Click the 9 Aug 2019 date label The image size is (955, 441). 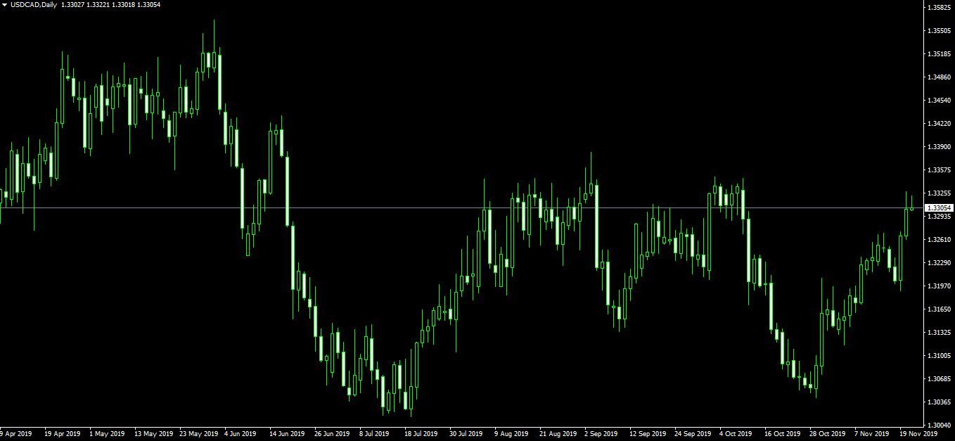pyautogui.click(x=511, y=434)
